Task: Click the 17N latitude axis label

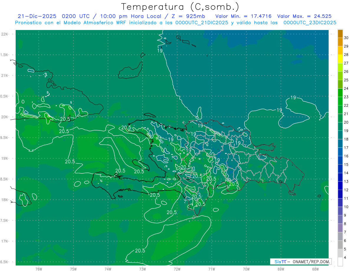Action: tap(5, 241)
